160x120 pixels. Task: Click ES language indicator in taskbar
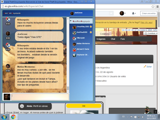click(123, 116)
